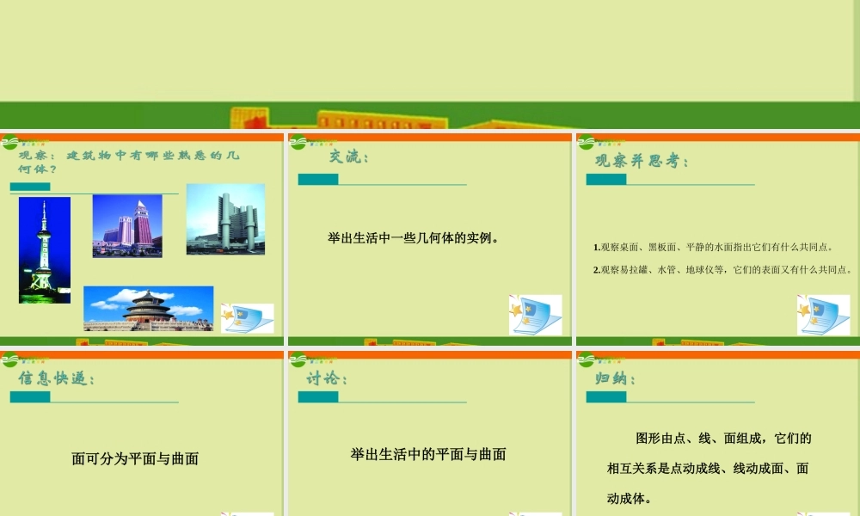Click the green logo on the 归纳 slide
This screenshot has height=516, width=860.
coord(587,359)
